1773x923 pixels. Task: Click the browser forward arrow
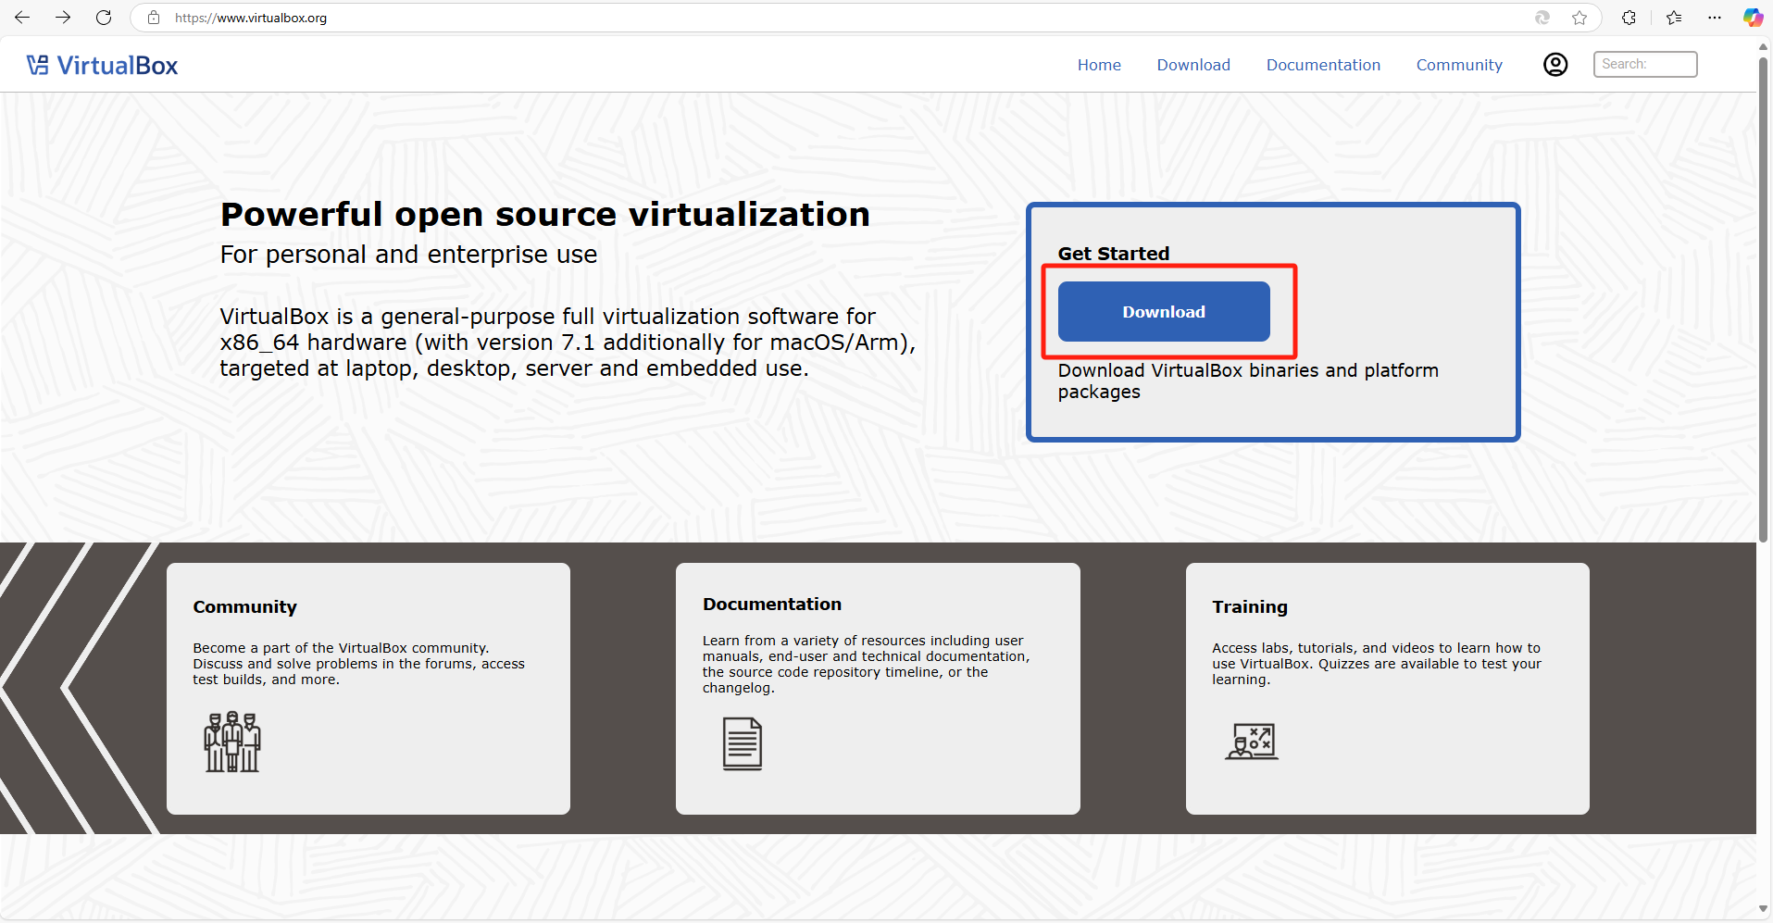pyautogui.click(x=63, y=18)
